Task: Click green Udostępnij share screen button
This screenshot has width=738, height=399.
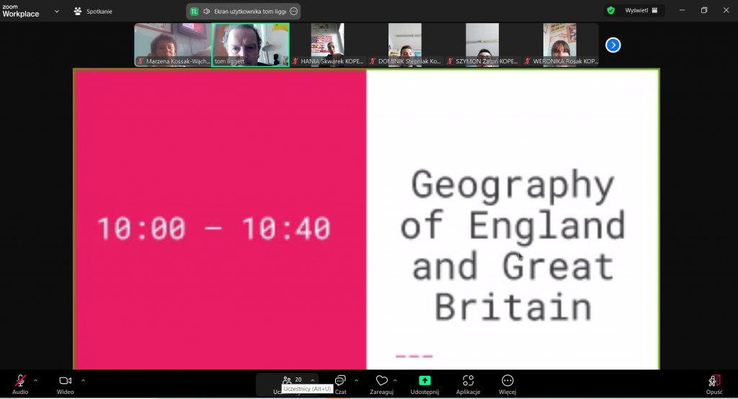Action: point(424,384)
